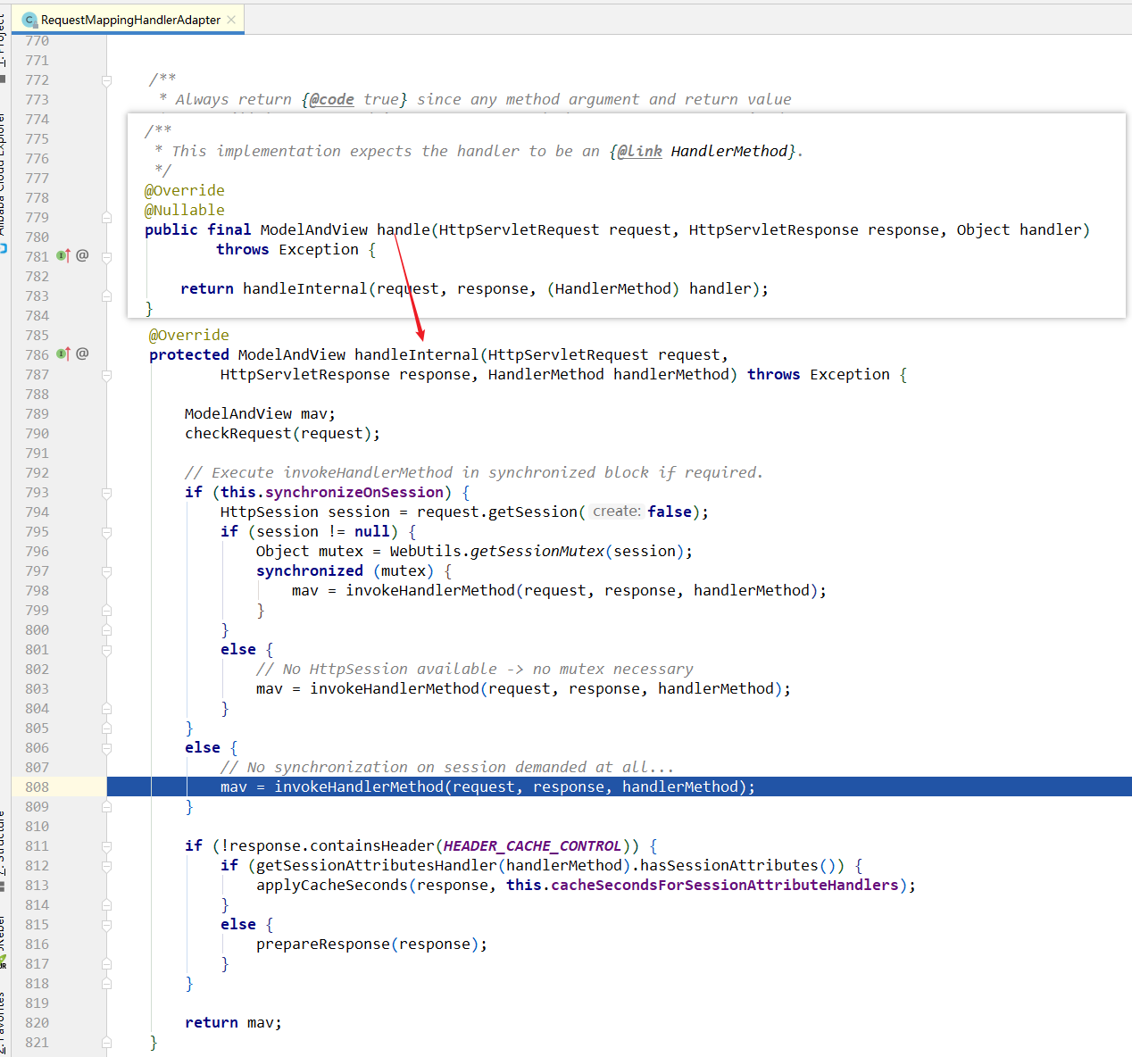
Task: Click the handleInternal method name in its declaration
Action: click(417, 355)
